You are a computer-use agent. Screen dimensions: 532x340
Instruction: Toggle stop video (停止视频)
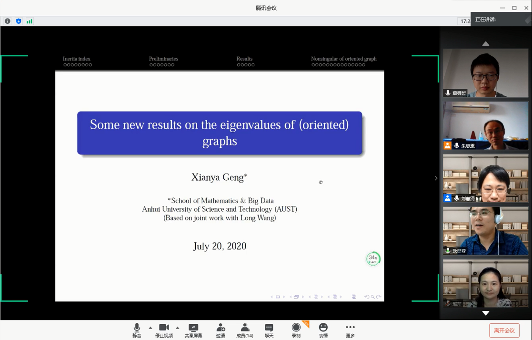point(164,330)
